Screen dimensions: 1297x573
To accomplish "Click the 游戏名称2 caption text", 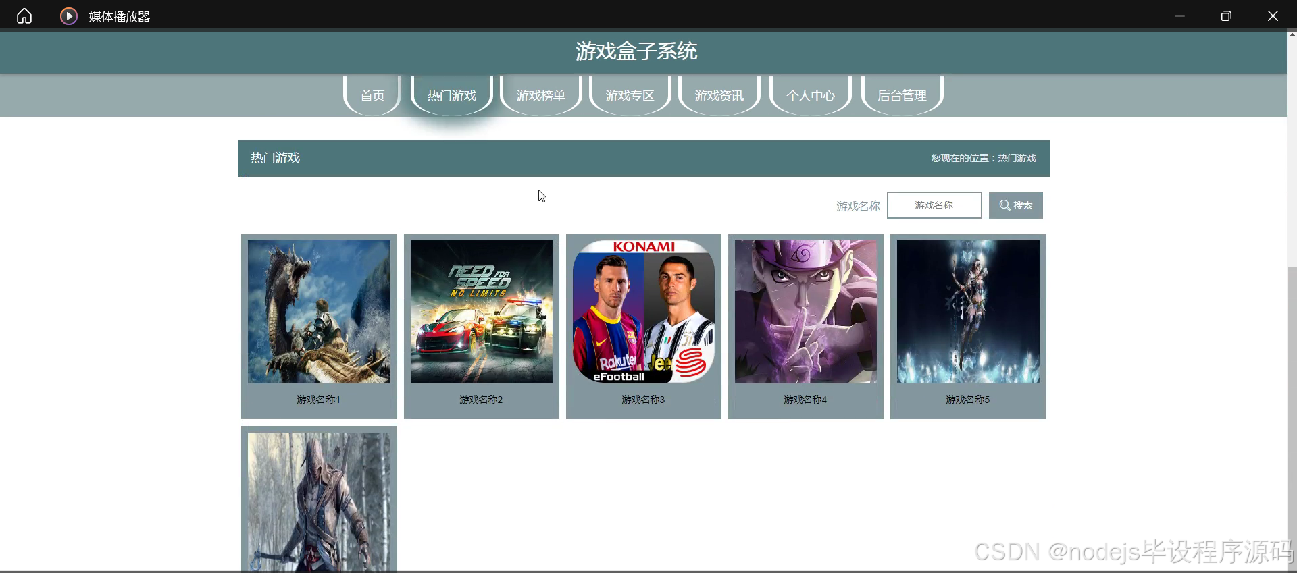I will (481, 400).
